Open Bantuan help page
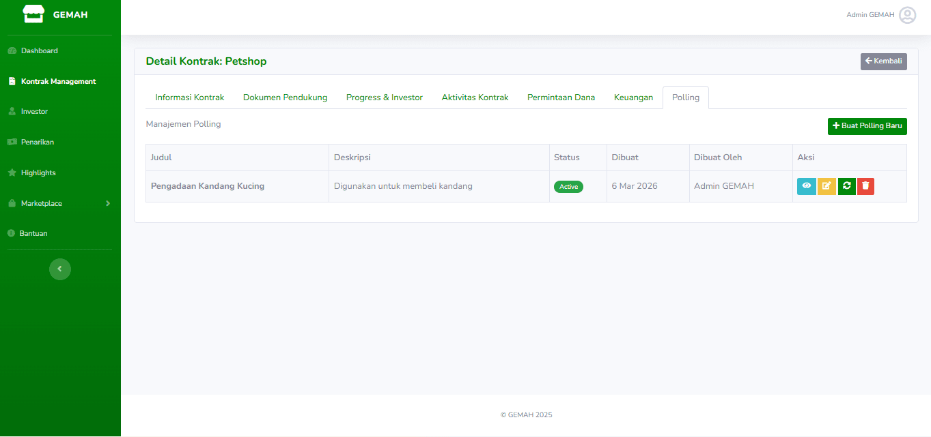 33,233
